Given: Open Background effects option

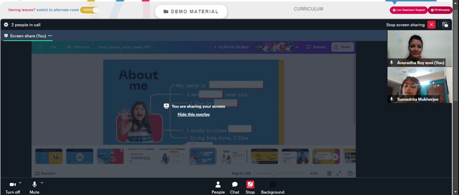Looking at the screenshot, I should point(273,188).
